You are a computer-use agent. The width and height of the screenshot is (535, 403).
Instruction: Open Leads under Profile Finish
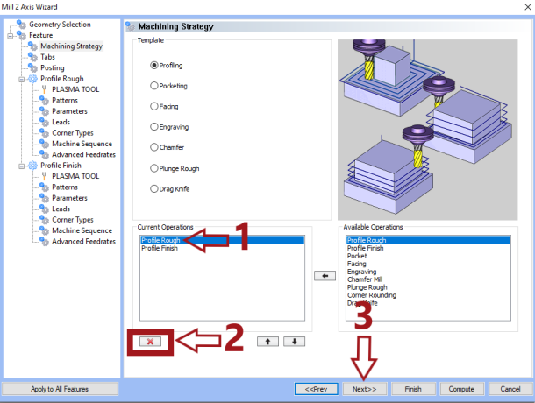(61, 209)
